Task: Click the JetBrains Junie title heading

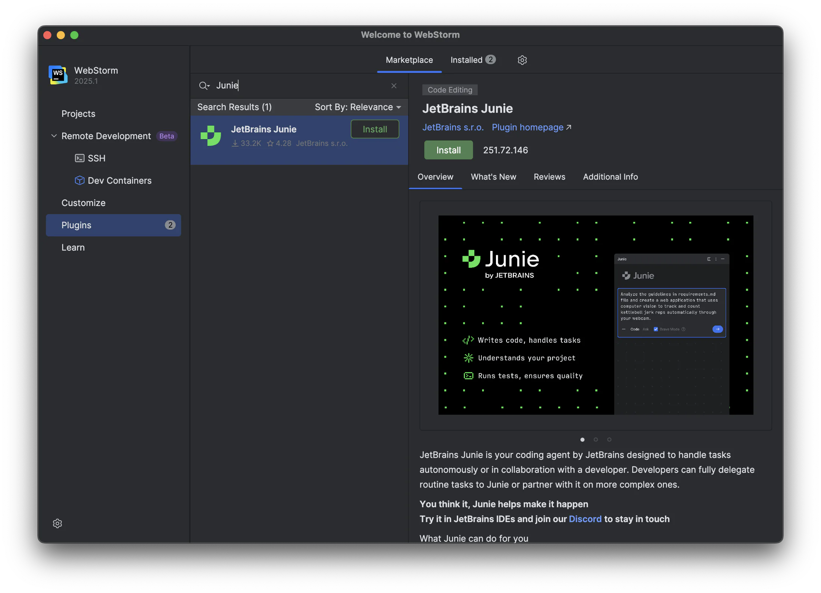Action: coord(467,109)
